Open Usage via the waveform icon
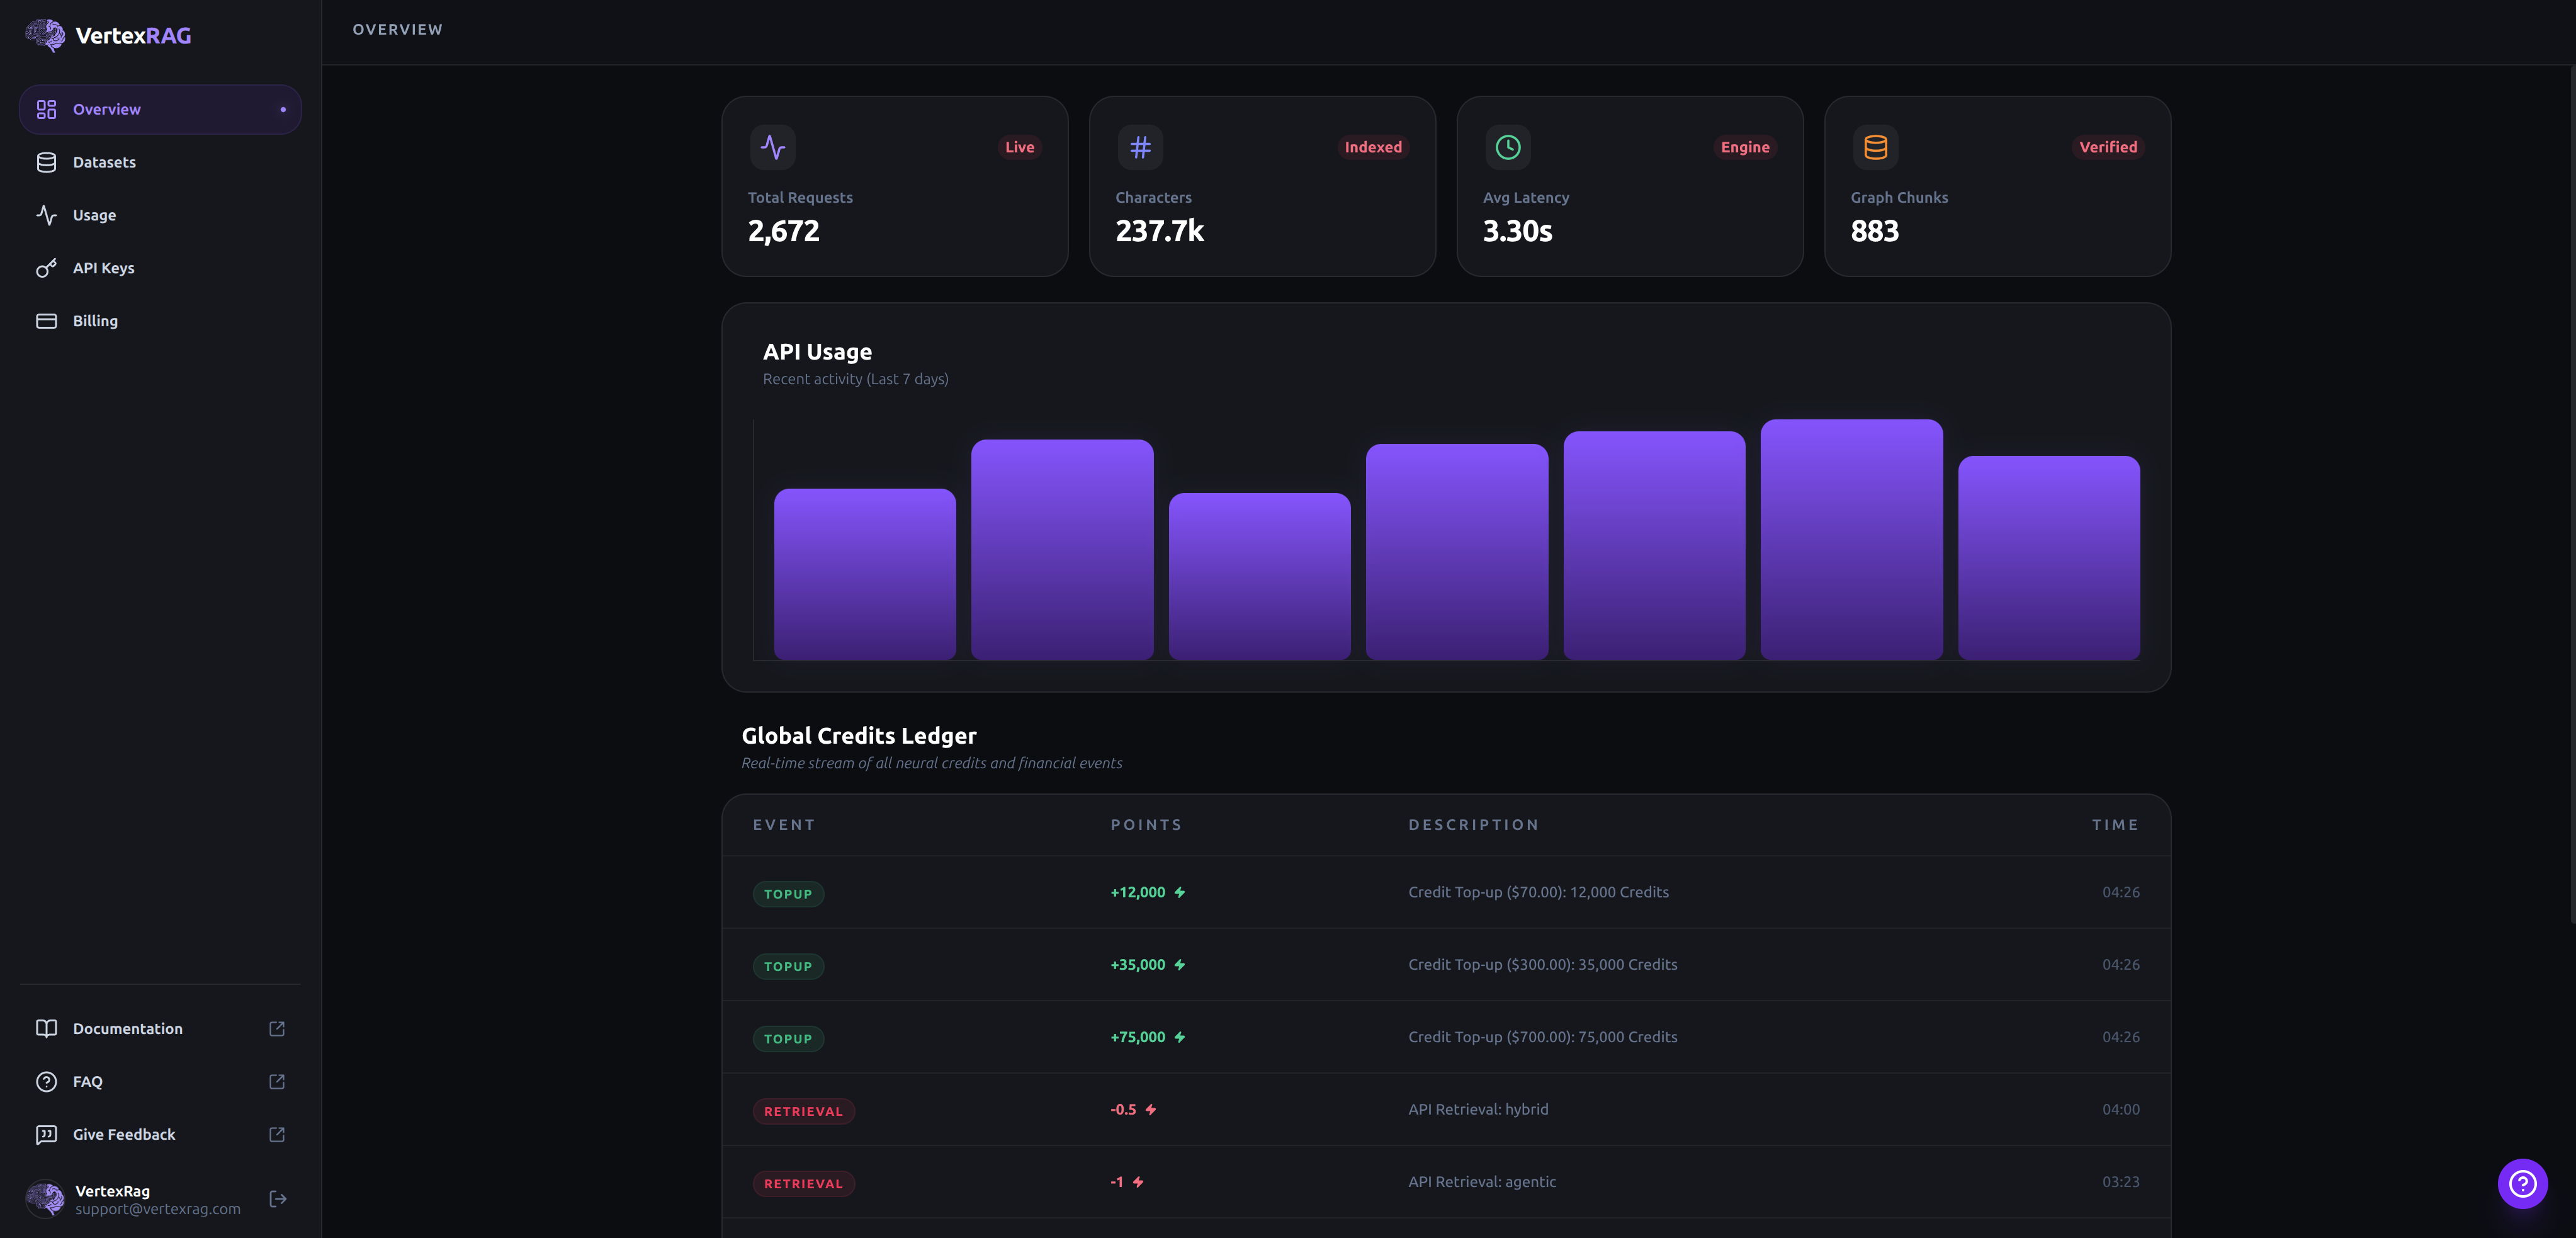 click(x=47, y=214)
